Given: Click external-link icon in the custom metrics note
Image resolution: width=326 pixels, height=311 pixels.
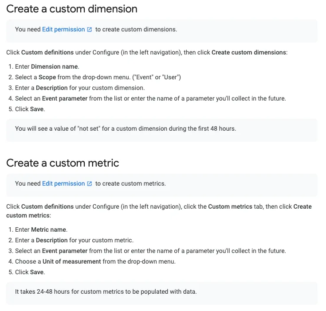Looking at the screenshot, I should 90,184.
